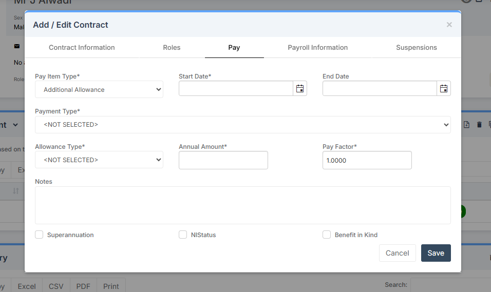Open the Start Date calendar picker
The width and height of the screenshot is (491, 292).
tap(300, 89)
